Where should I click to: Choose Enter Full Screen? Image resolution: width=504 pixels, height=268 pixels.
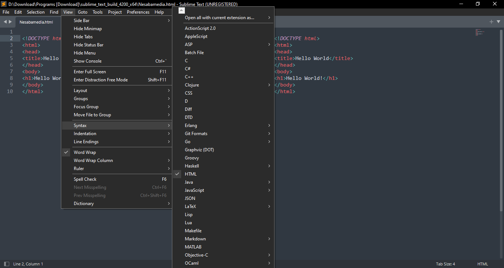tap(90, 72)
